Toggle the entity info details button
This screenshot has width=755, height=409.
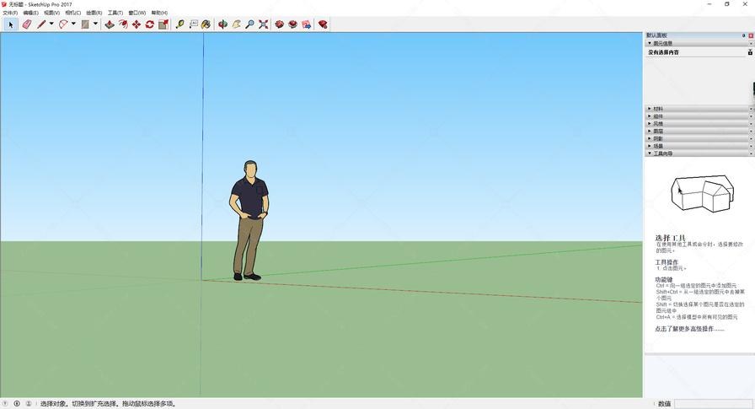coord(750,52)
